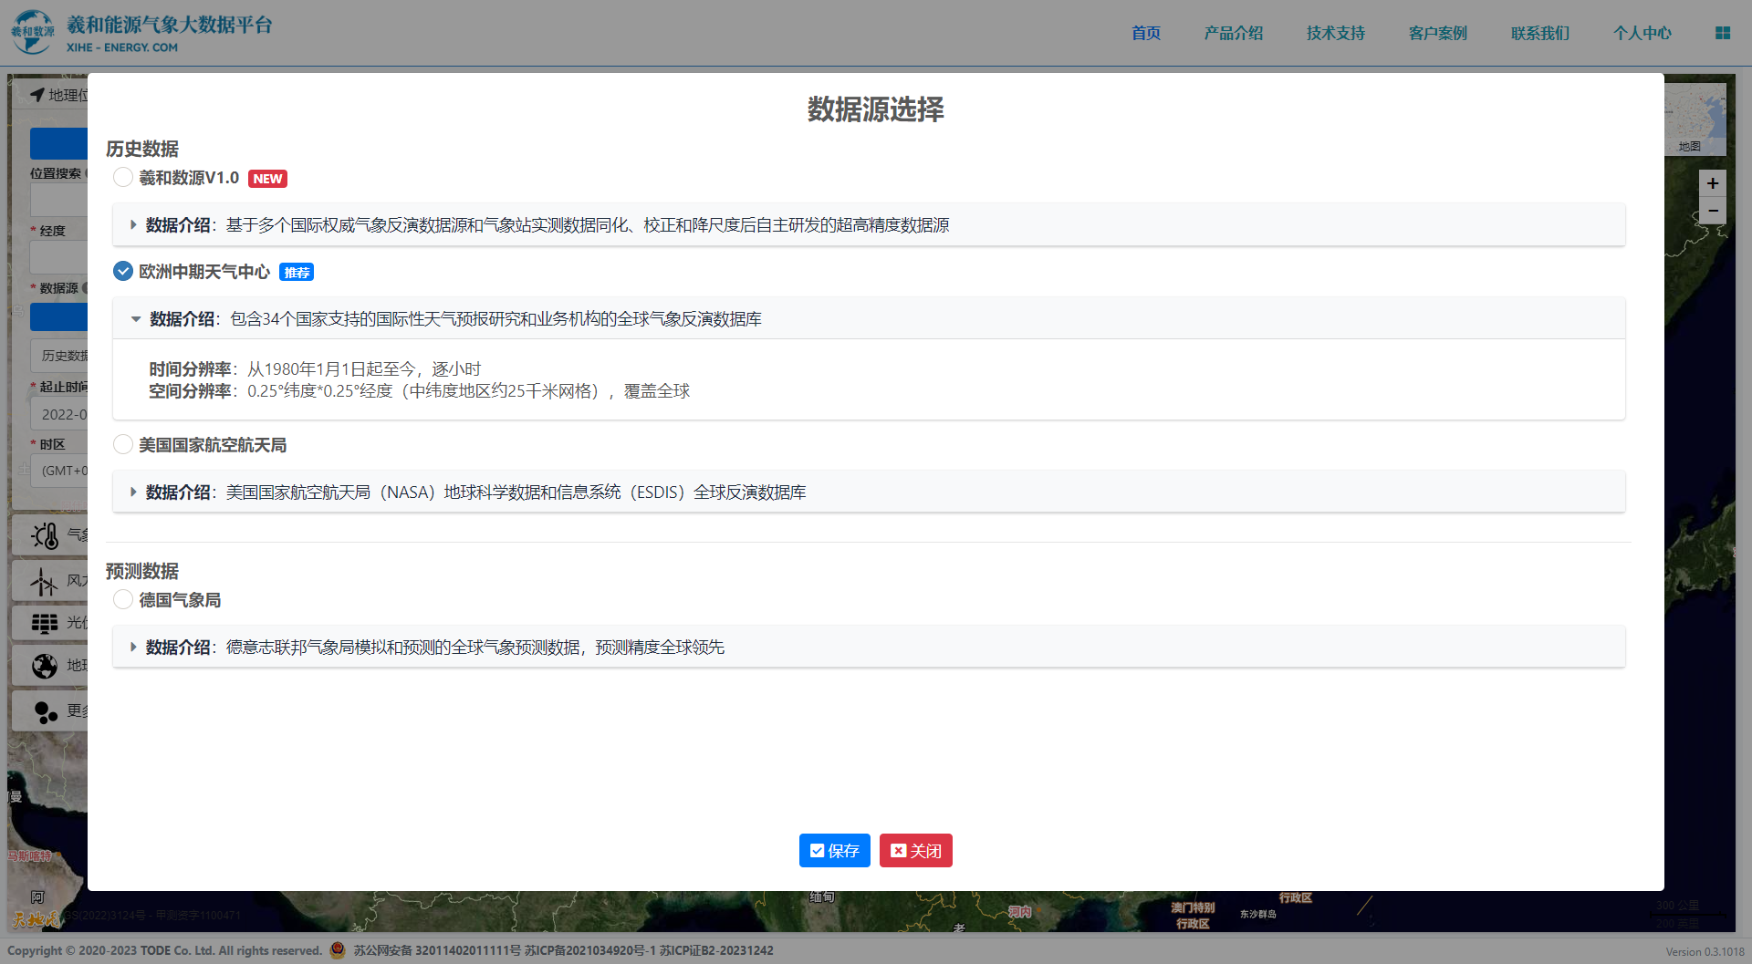Select the 美国国家航空航天局 data source
1752x964 pixels.
tap(123, 445)
